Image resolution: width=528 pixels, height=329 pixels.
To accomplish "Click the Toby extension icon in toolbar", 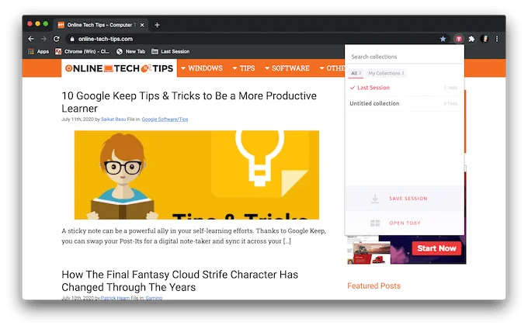I will pyautogui.click(x=459, y=39).
